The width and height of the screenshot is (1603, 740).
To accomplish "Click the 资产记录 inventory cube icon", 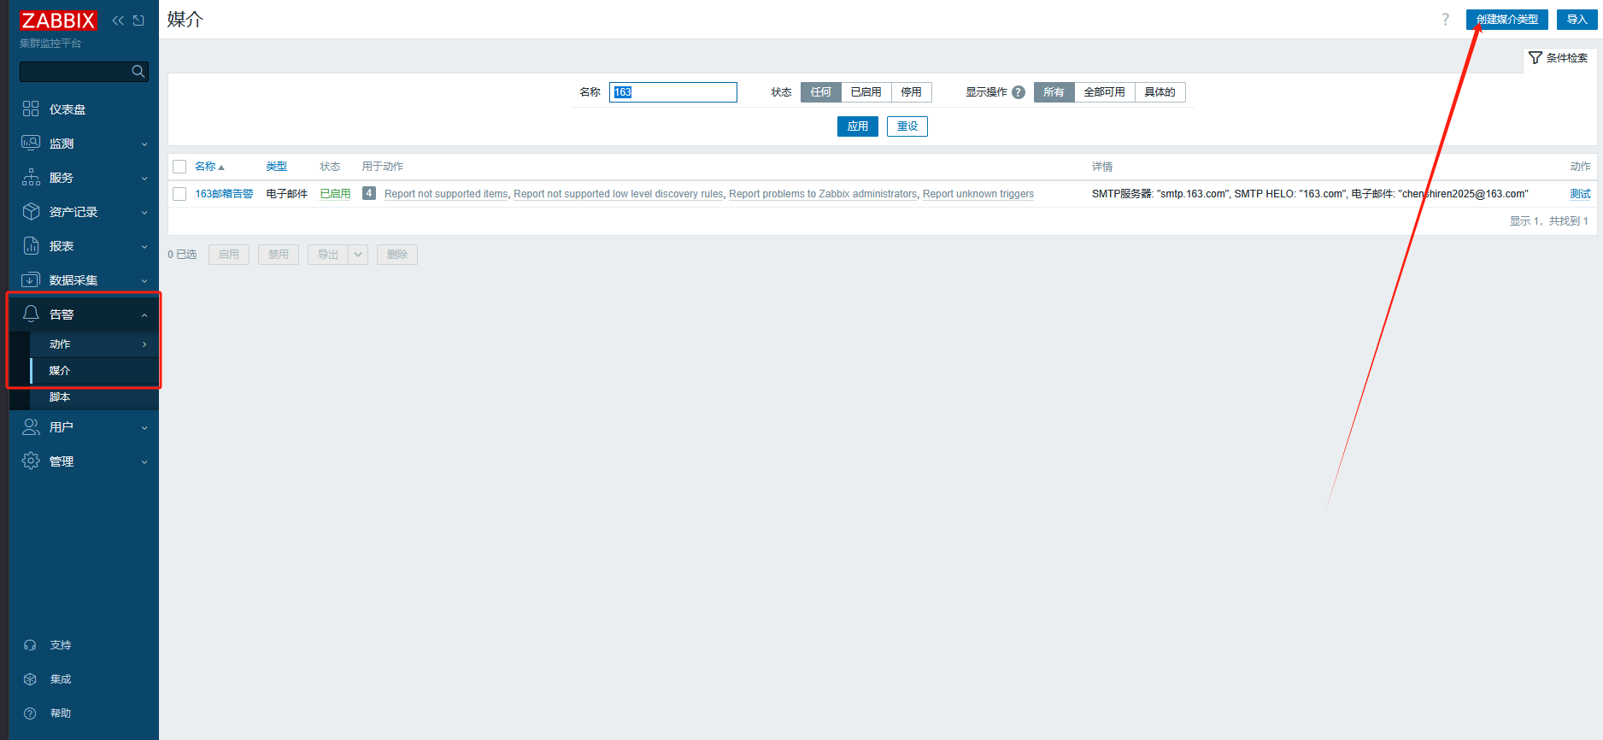I will [x=31, y=211].
